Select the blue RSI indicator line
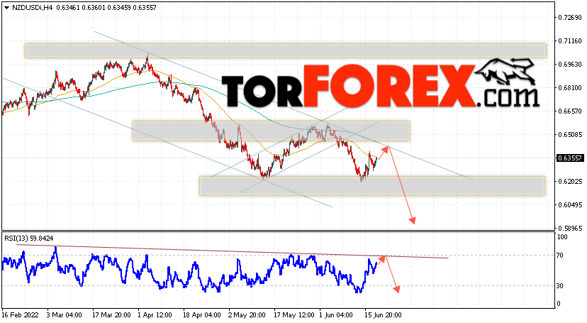The width and height of the screenshot is (587, 323). pyautogui.click(x=189, y=270)
